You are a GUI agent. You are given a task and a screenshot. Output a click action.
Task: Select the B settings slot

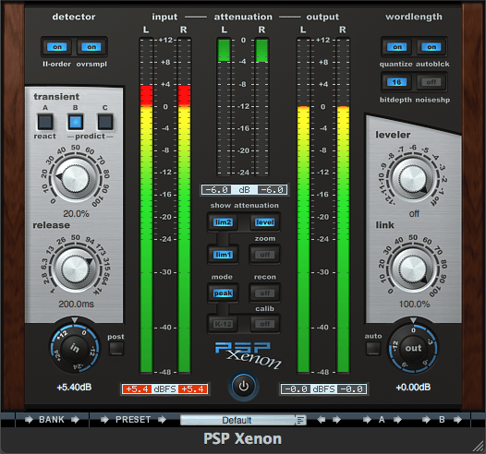click(442, 420)
